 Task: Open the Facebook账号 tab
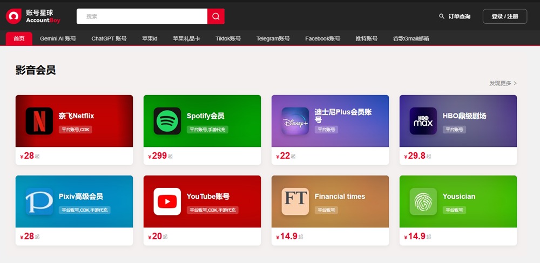[323, 38]
